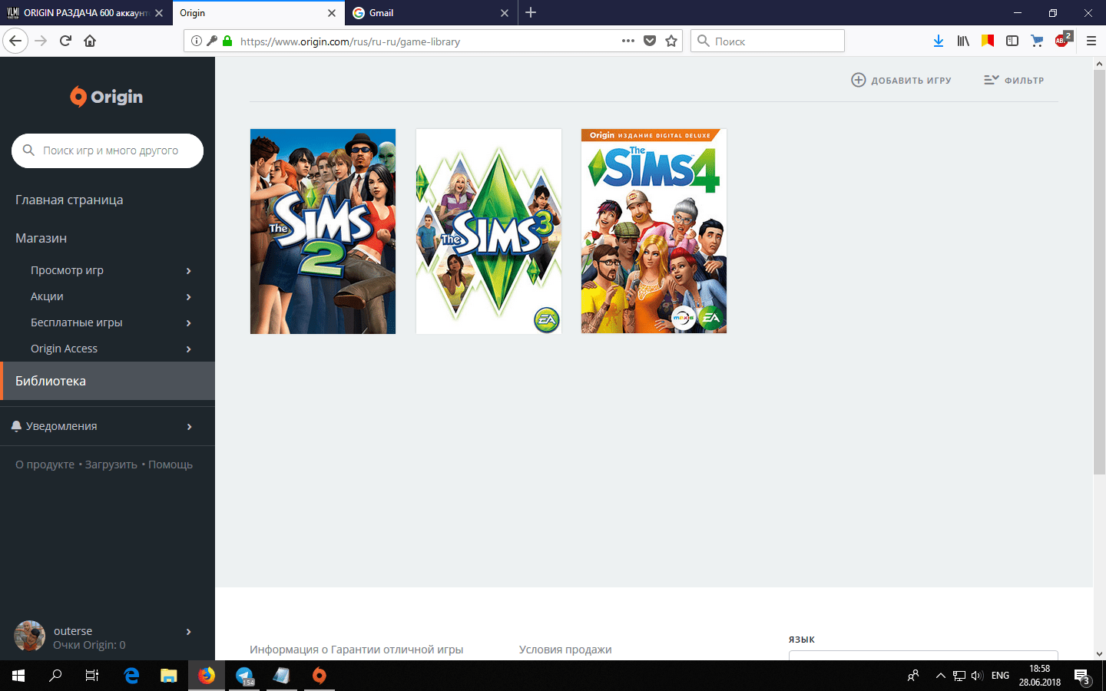Click the add game plus icon

click(x=859, y=80)
